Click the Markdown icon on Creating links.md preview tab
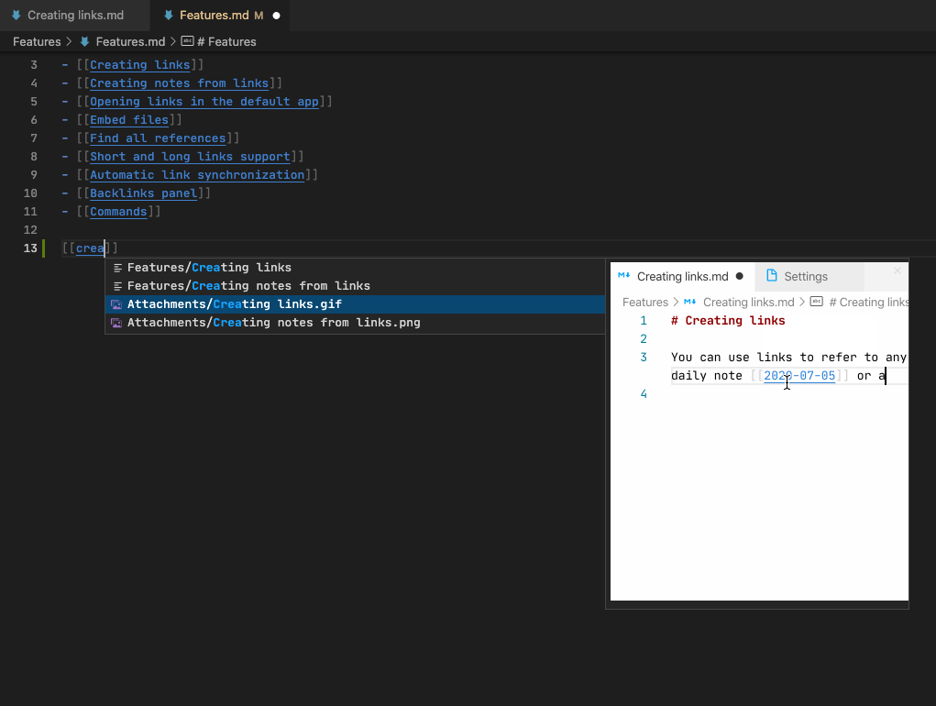The height and width of the screenshot is (706, 936). coord(624,275)
